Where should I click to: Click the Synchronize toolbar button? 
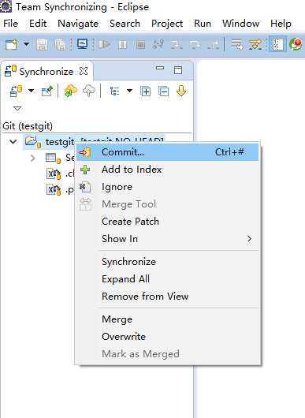[16, 91]
